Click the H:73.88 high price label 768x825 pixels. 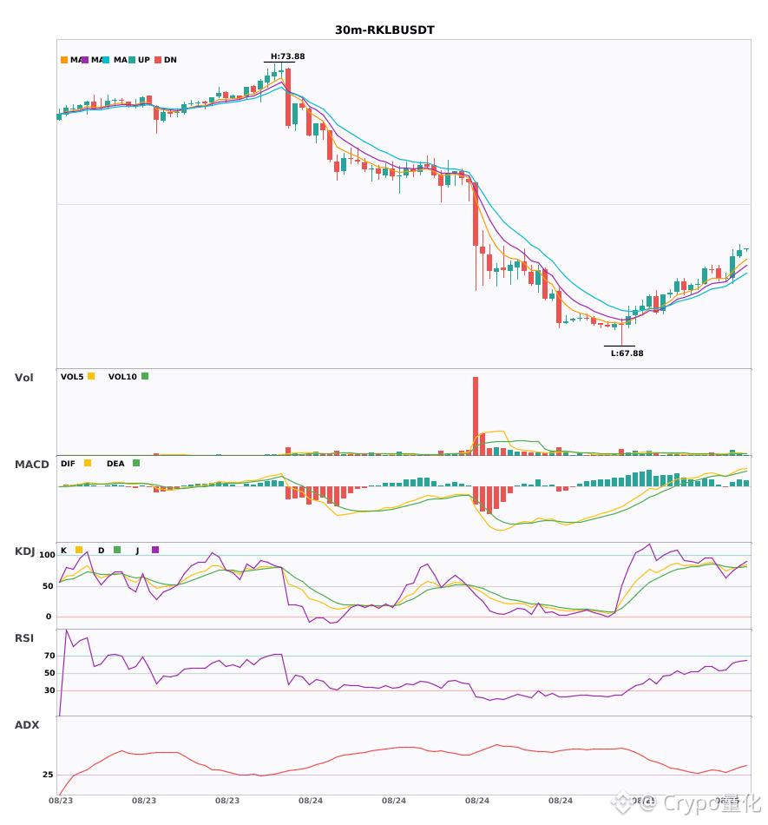tap(287, 56)
